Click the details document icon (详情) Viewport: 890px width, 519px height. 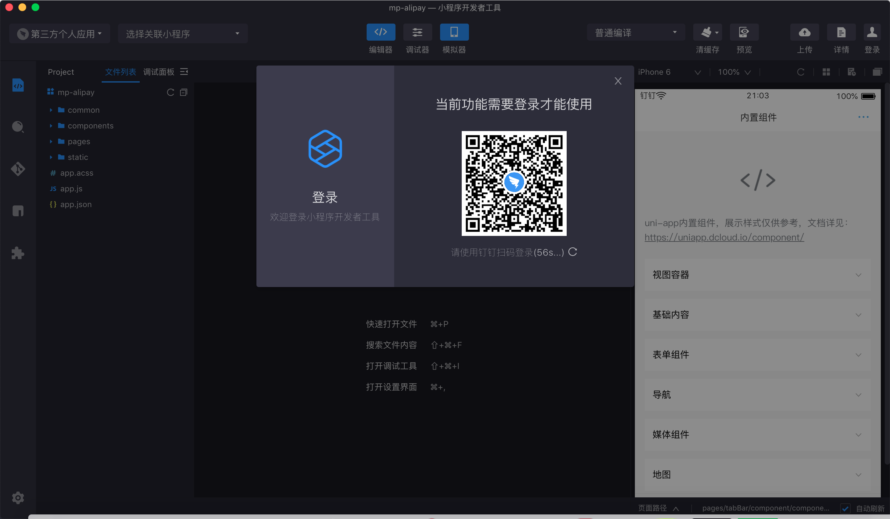(841, 32)
